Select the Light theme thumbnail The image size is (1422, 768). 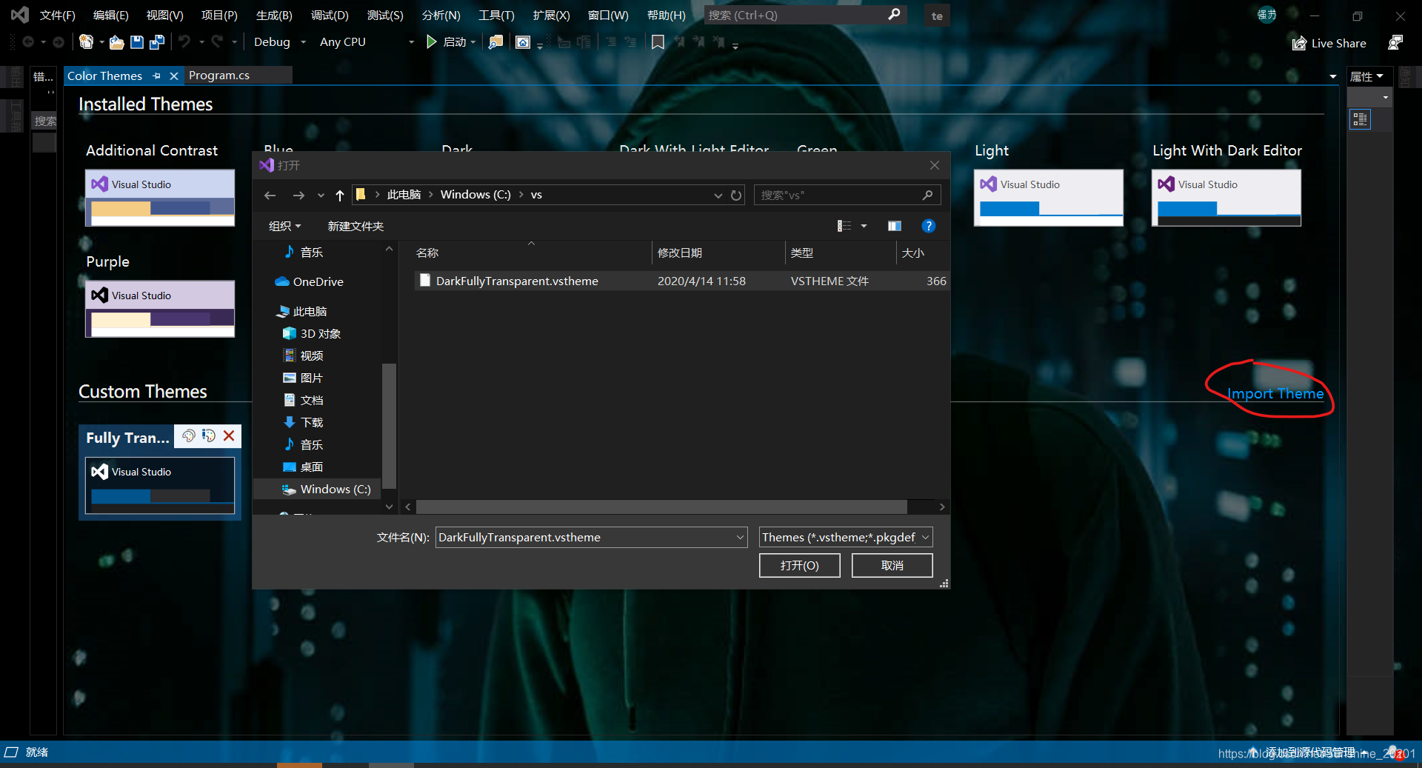(1048, 198)
